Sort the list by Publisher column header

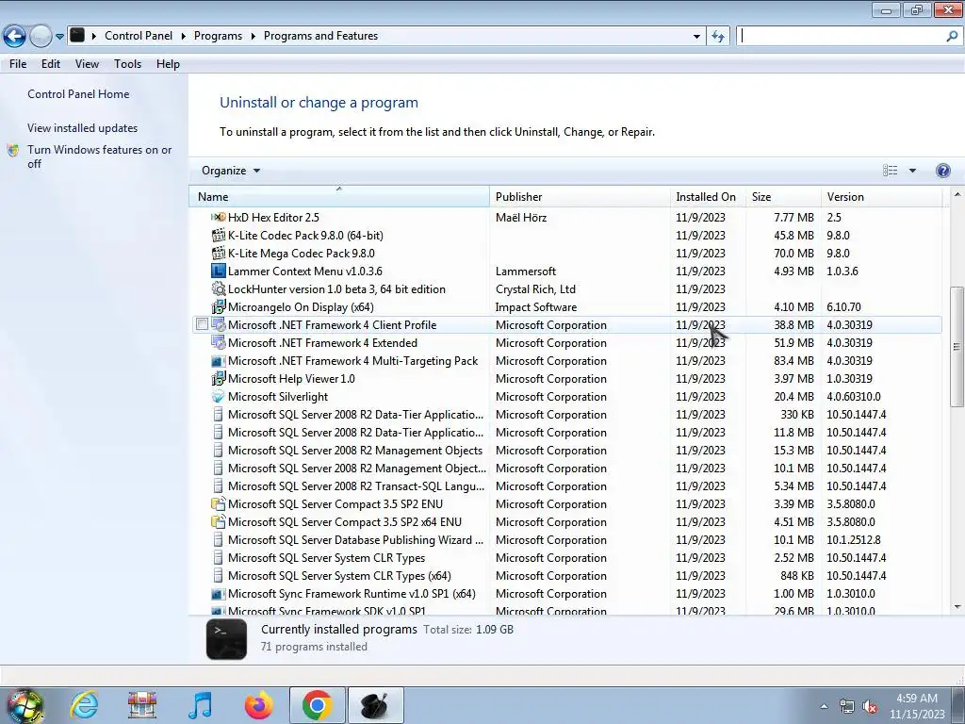click(x=580, y=196)
